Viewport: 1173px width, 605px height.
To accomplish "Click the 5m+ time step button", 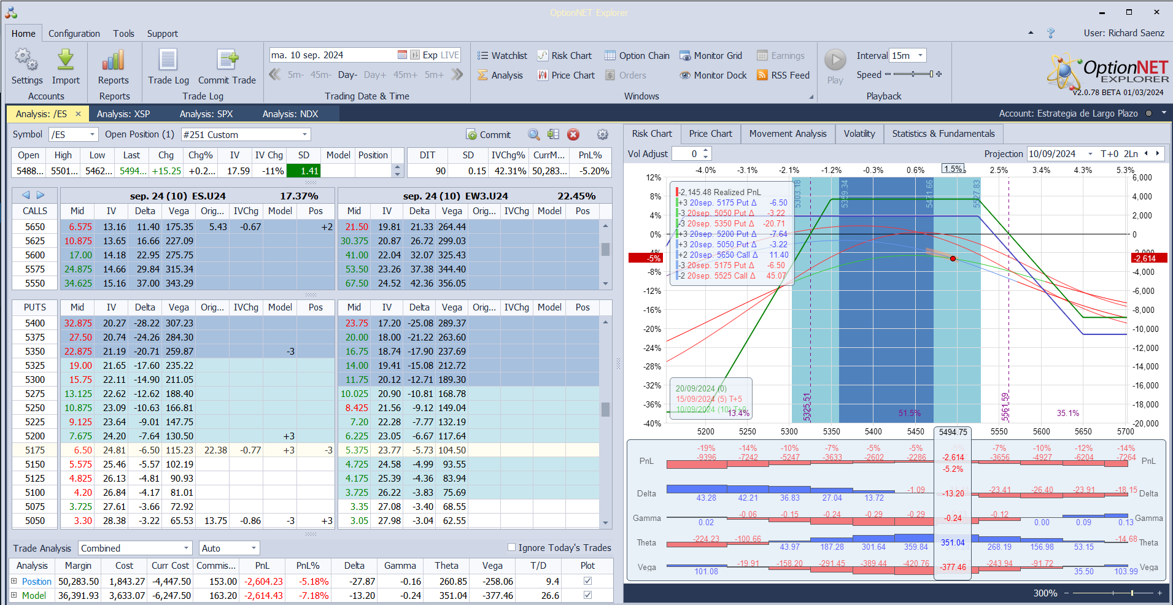I will 434,75.
